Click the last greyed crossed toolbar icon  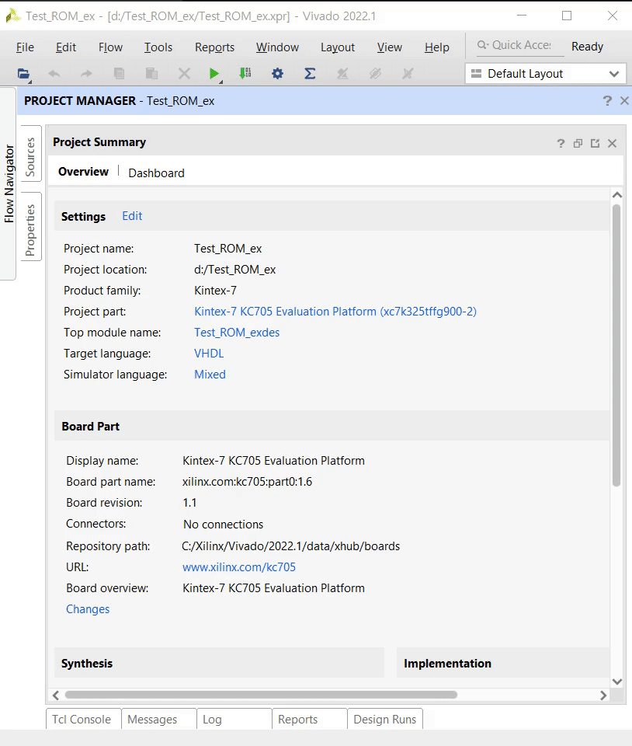click(408, 74)
